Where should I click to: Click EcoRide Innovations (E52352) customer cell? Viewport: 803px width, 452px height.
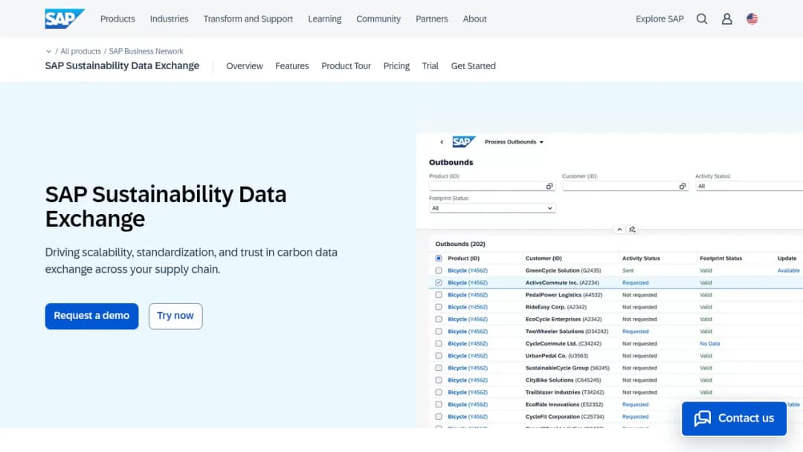point(564,404)
